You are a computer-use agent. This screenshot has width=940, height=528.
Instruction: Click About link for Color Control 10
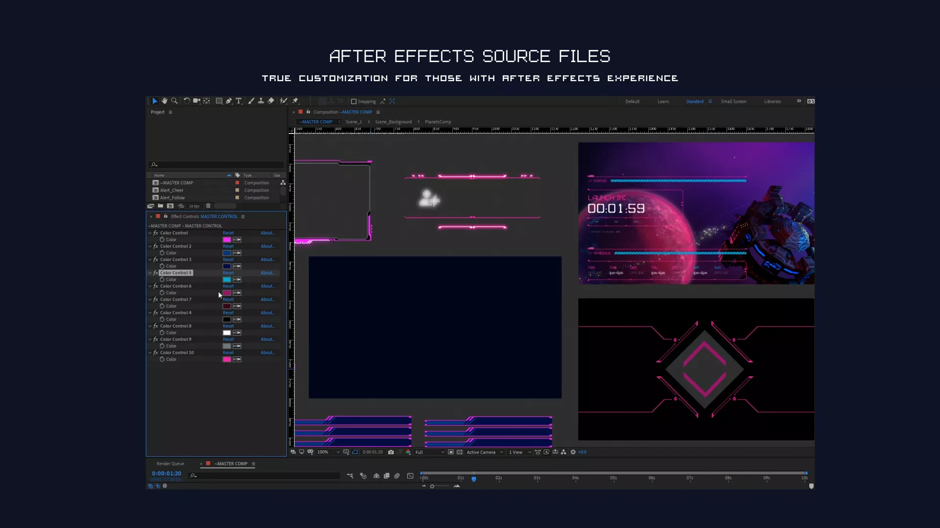point(267,352)
